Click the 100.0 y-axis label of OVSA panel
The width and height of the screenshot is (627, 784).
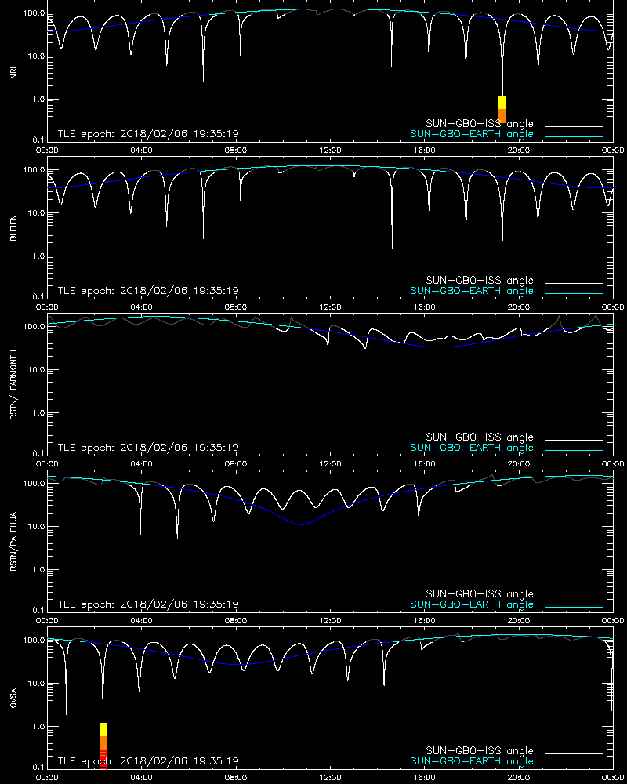pos(34,640)
